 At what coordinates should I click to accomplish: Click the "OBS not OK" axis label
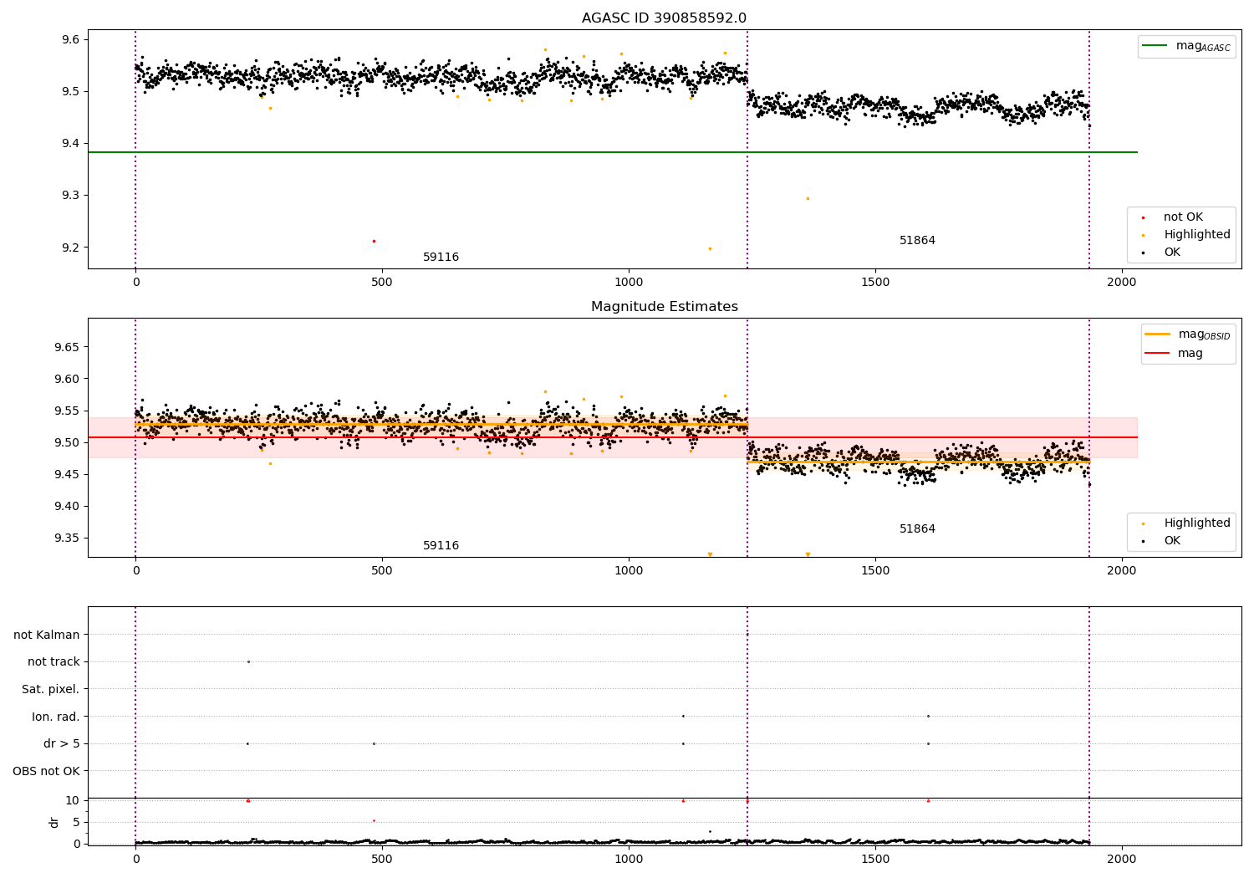coord(47,771)
